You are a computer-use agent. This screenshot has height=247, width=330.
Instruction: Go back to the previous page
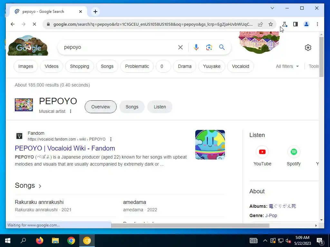point(13,24)
